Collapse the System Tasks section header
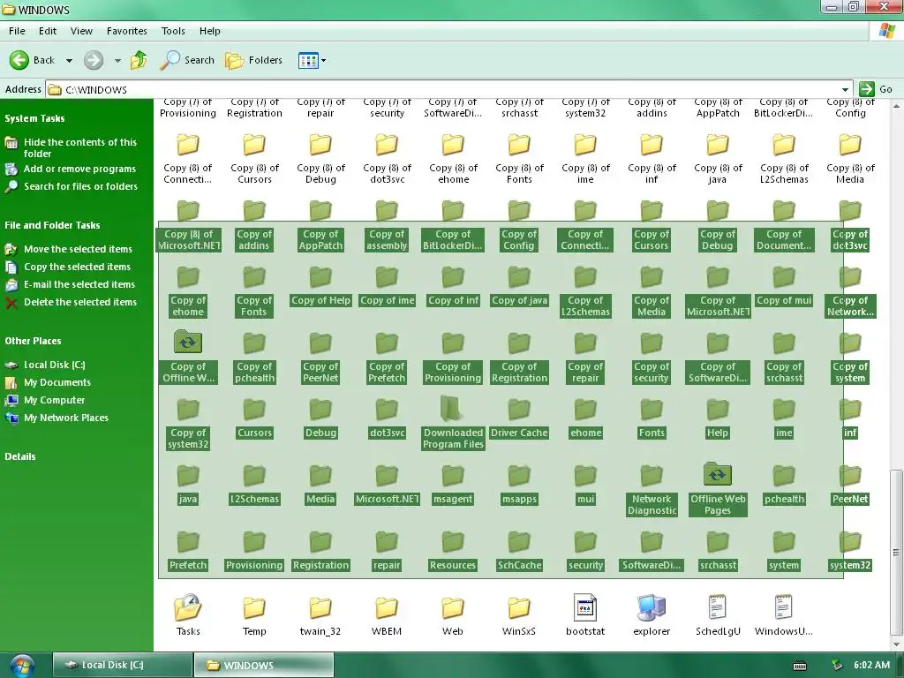The height and width of the screenshot is (678, 904). [x=34, y=118]
